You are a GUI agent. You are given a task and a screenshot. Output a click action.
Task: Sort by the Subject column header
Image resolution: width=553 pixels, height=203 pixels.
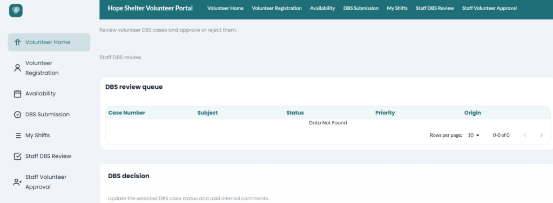click(x=207, y=113)
